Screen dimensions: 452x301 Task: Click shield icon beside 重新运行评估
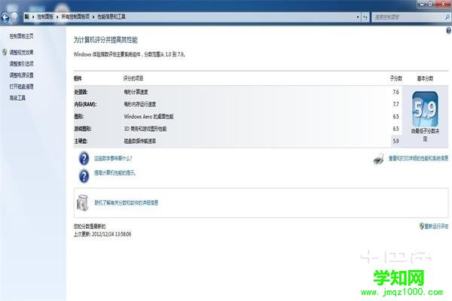tap(421, 226)
